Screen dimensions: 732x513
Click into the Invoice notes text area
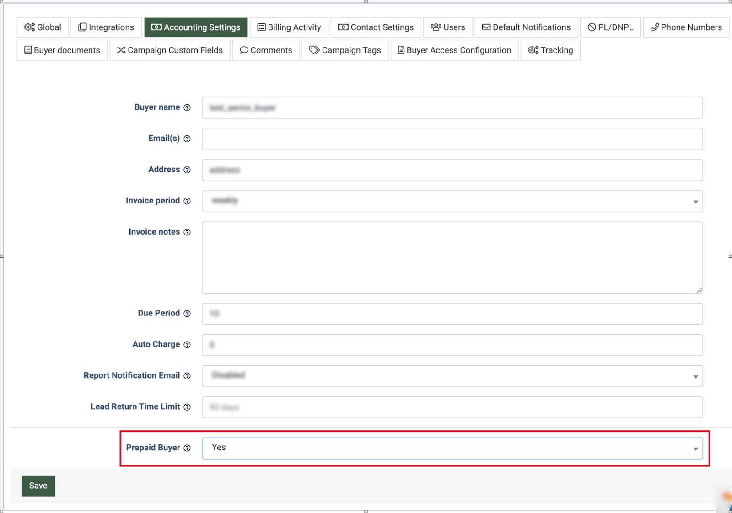(x=452, y=257)
